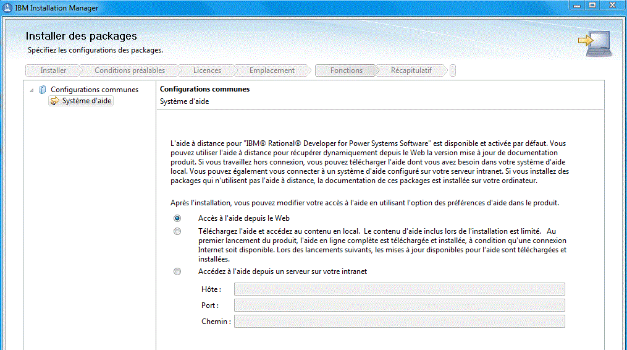627x350 pixels.
Task: Click the Système d'aide tree item icon
Action: click(55, 101)
